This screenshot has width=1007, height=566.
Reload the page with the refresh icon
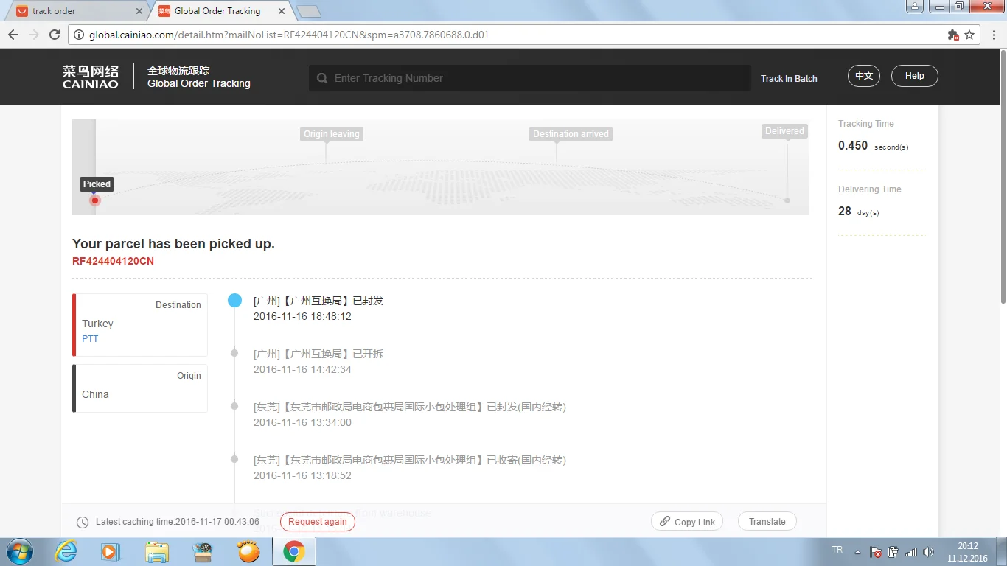[55, 35]
